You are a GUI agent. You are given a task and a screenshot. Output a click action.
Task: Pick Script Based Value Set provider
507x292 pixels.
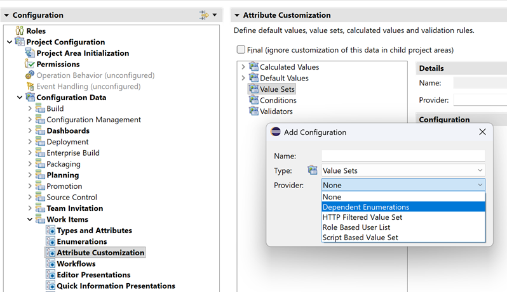tap(360, 238)
